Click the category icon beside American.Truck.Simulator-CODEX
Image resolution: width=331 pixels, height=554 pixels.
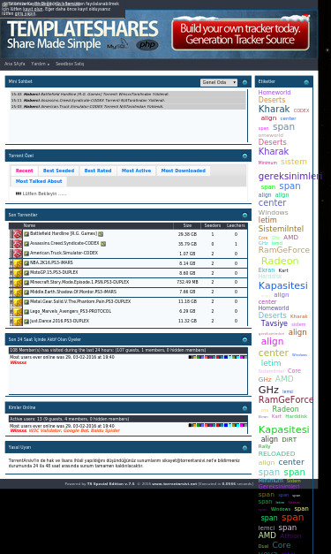(16, 254)
